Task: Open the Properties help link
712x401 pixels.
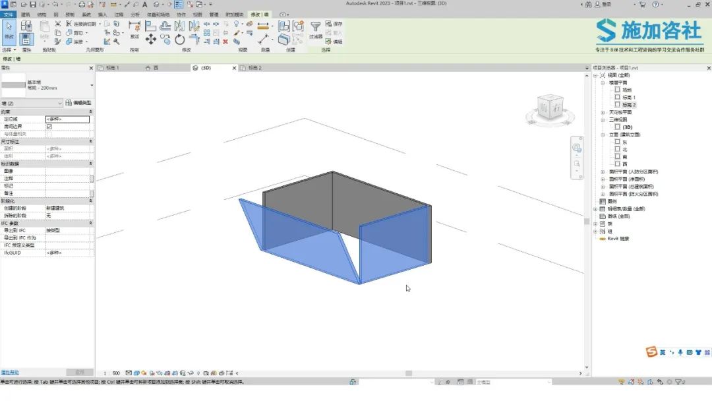Action: pos(10,373)
